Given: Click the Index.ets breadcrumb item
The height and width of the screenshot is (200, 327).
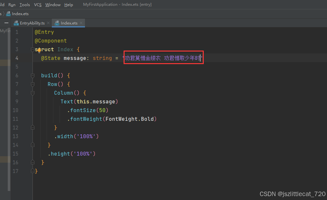Looking at the screenshot, I should point(20,14).
